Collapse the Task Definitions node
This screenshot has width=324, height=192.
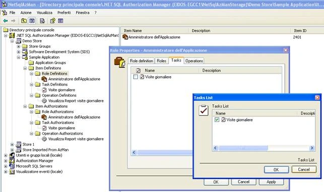pos(31,85)
